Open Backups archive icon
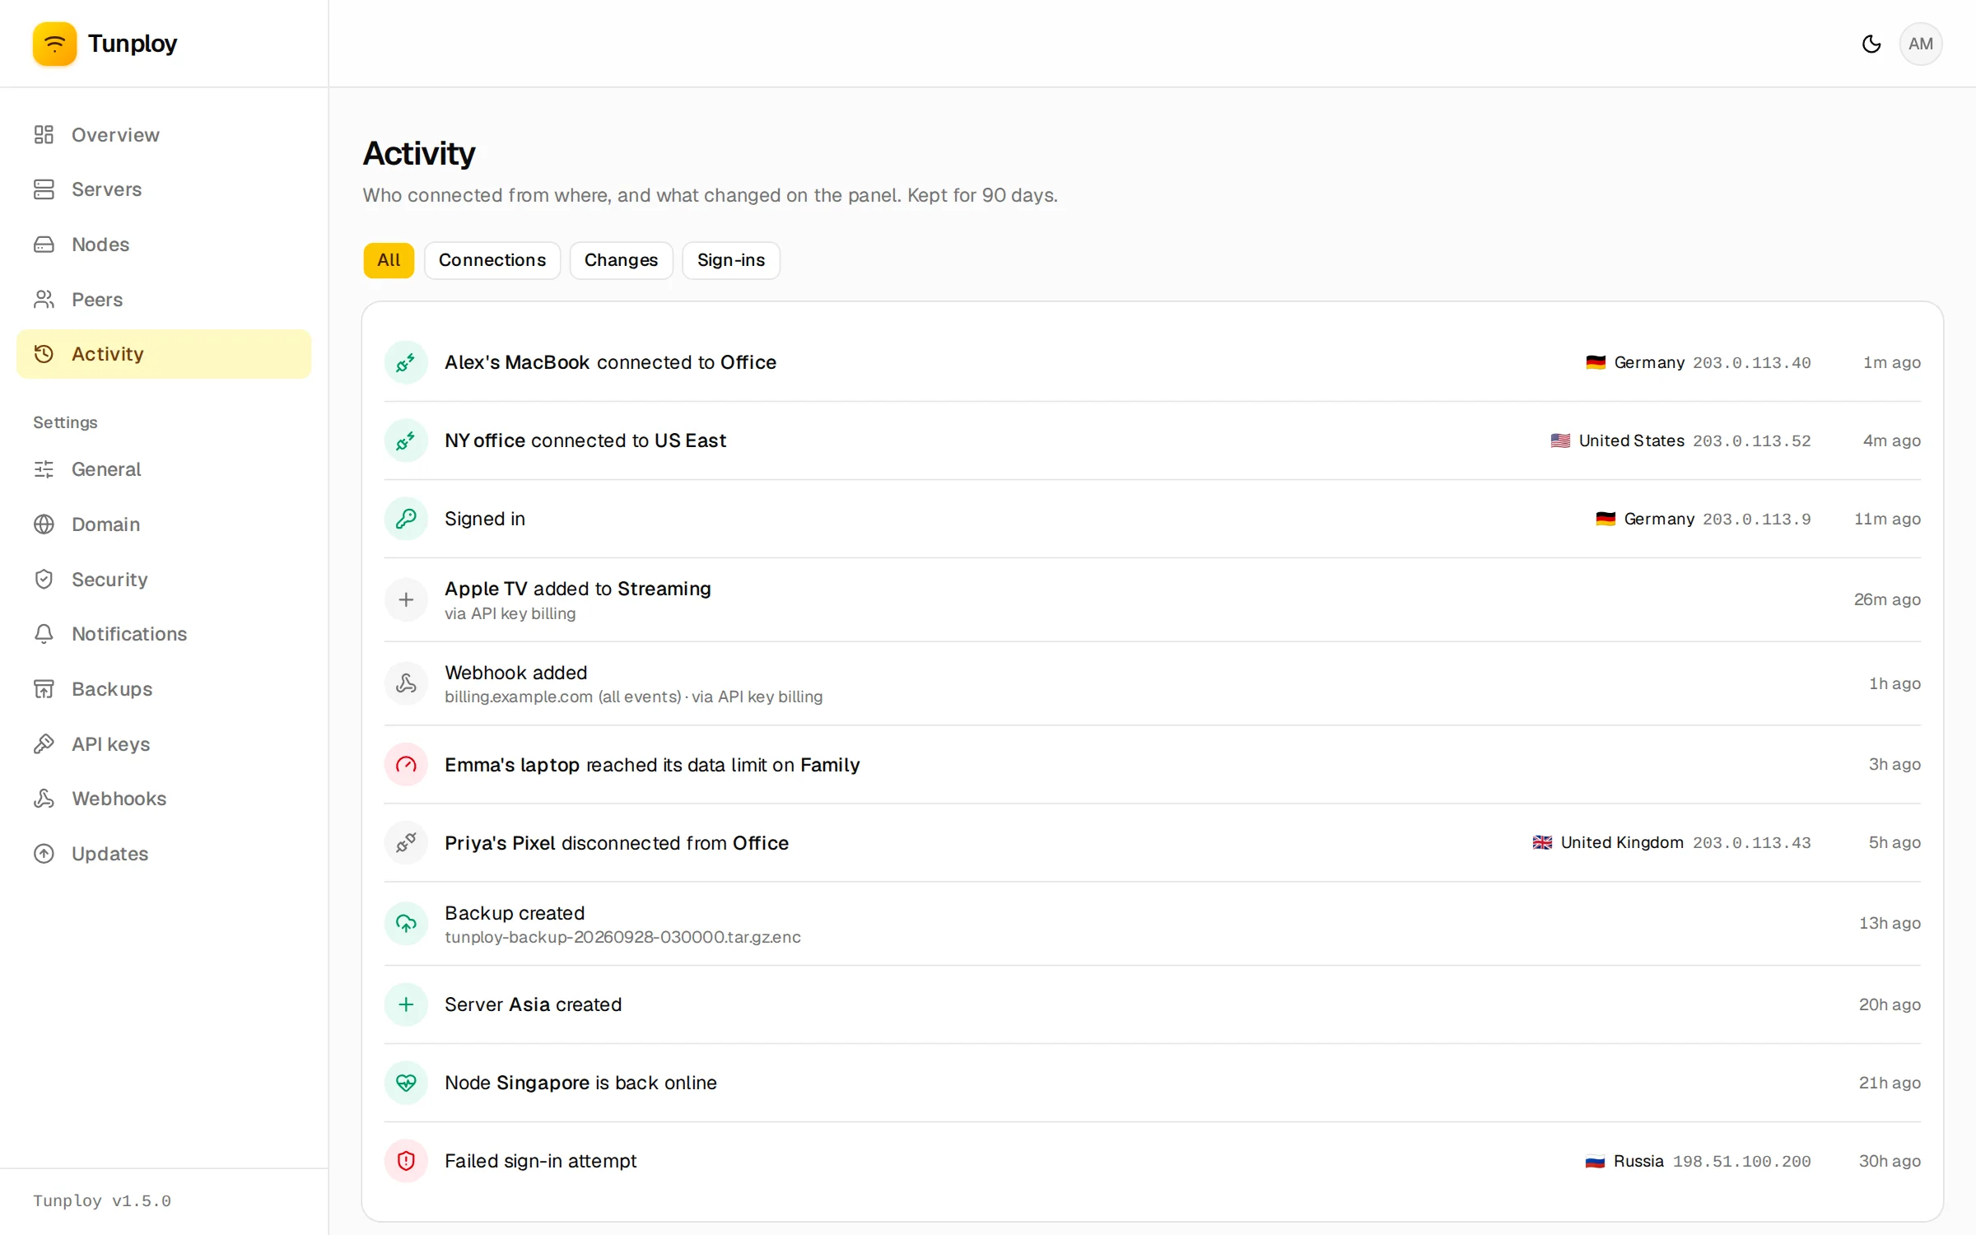1976x1235 pixels. (44, 689)
